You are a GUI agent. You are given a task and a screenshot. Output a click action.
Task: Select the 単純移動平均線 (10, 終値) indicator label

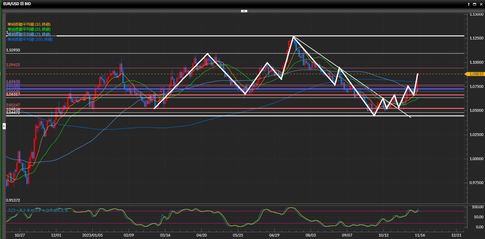tap(29, 24)
